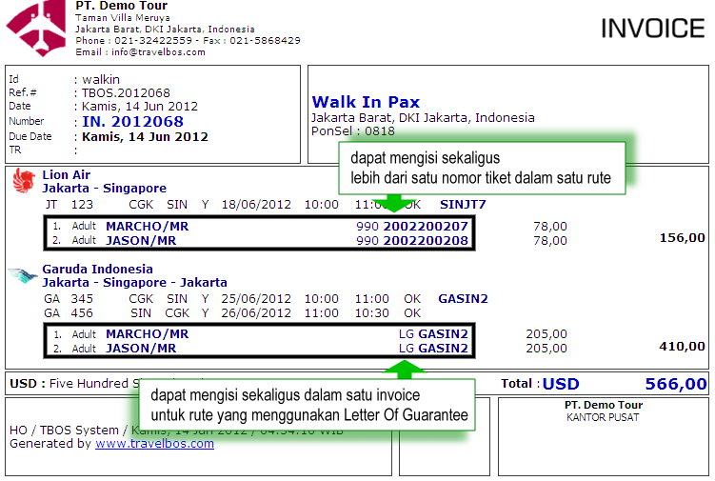
Task: Click flight date 18/06/2012
Action: pyautogui.click(x=256, y=205)
